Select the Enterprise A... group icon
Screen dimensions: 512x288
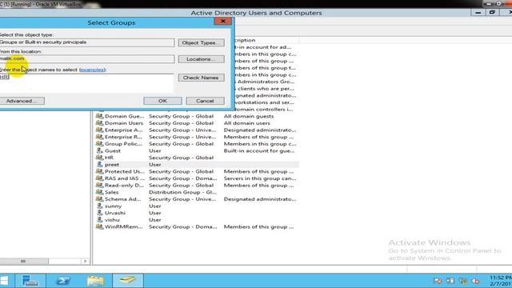pyautogui.click(x=99, y=130)
